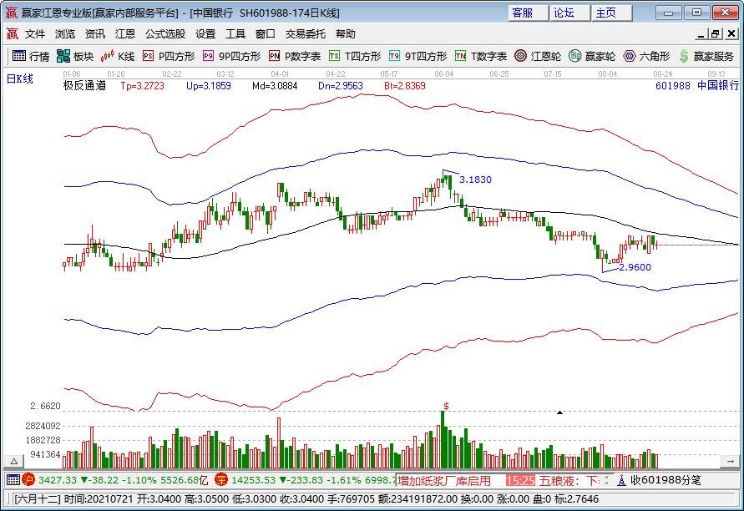Click the 2.9600 low price label
The height and width of the screenshot is (511, 744).
point(635,267)
